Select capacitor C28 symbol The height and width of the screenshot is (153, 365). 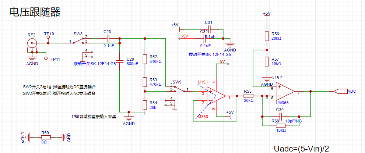[x=109, y=38]
